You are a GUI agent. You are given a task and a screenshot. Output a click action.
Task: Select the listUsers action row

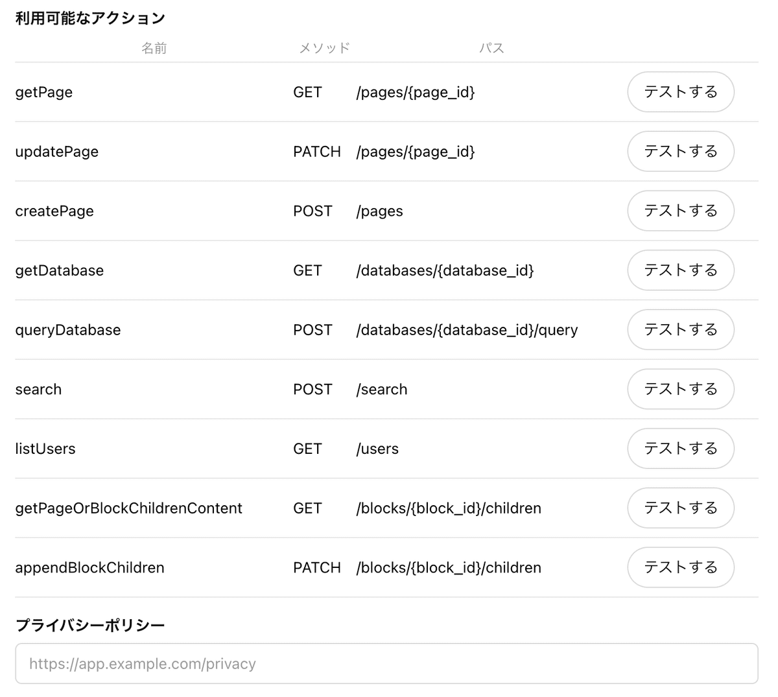45,448
